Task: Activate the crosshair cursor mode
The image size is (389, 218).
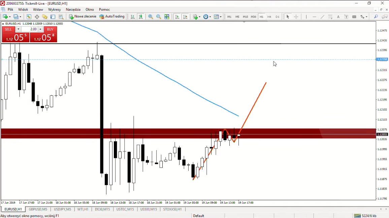Action: 296,16
